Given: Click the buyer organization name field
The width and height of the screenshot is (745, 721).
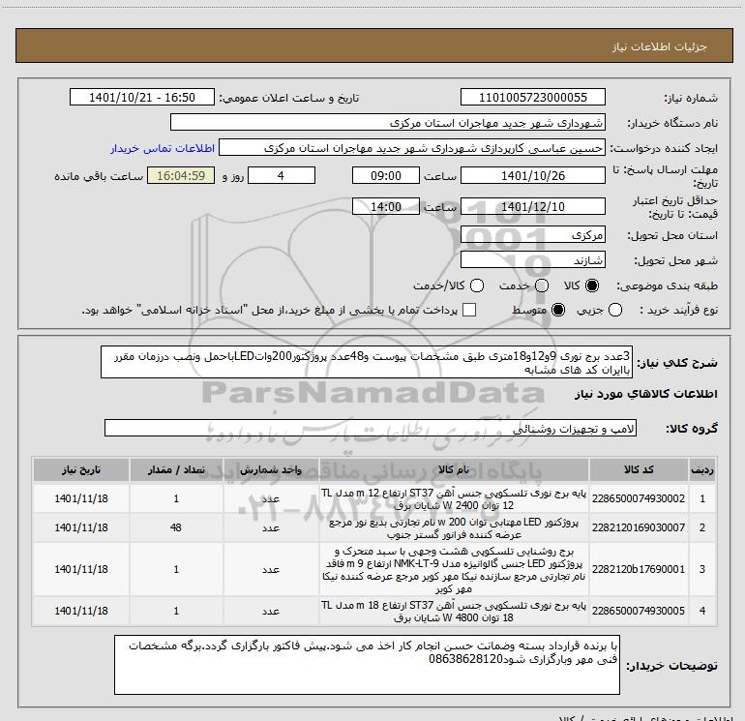Looking at the screenshot, I should (388, 122).
